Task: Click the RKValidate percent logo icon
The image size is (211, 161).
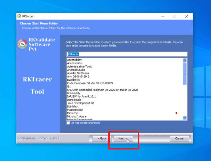Action: [22, 44]
